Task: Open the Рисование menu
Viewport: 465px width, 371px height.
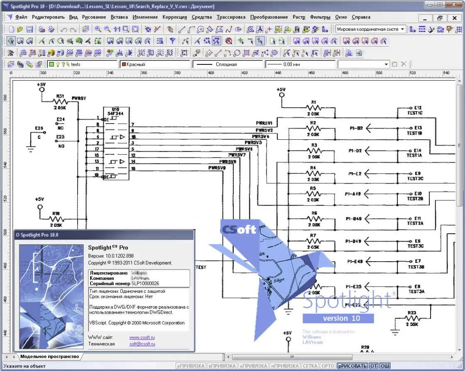Action: (94, 17)
